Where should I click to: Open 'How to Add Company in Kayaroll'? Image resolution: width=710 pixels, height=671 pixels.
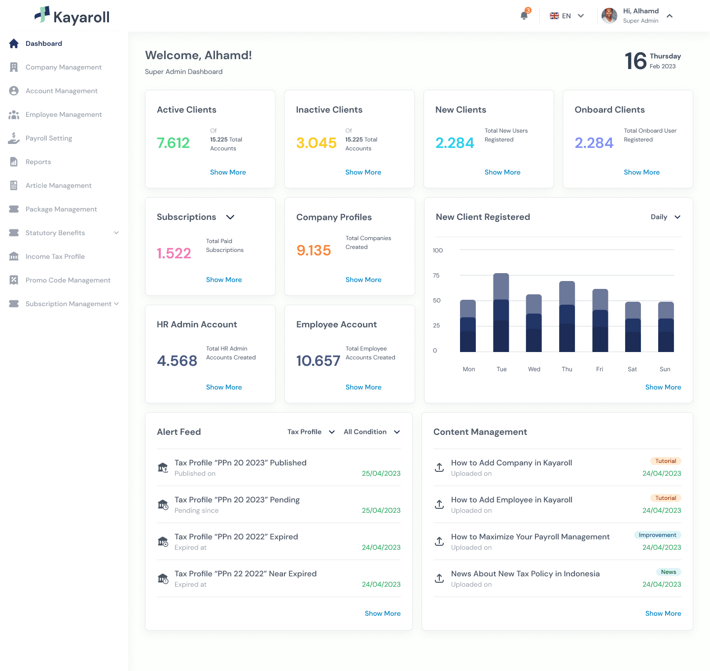[511, 462]
